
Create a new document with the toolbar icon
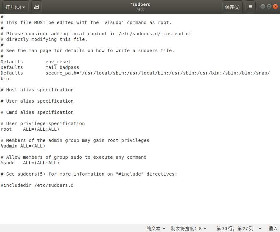click(x=37, y=7)
